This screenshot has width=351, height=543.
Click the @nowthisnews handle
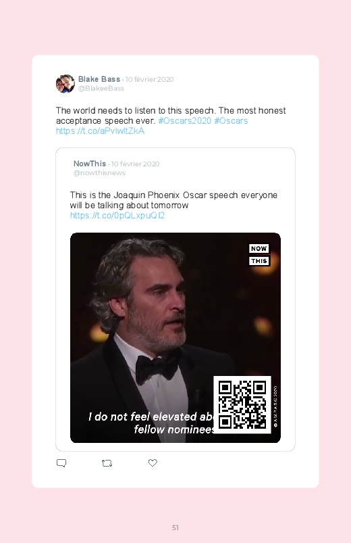[99, 173]
